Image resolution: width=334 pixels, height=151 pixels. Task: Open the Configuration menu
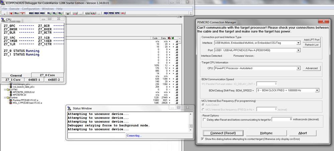[x=31, y=9]
